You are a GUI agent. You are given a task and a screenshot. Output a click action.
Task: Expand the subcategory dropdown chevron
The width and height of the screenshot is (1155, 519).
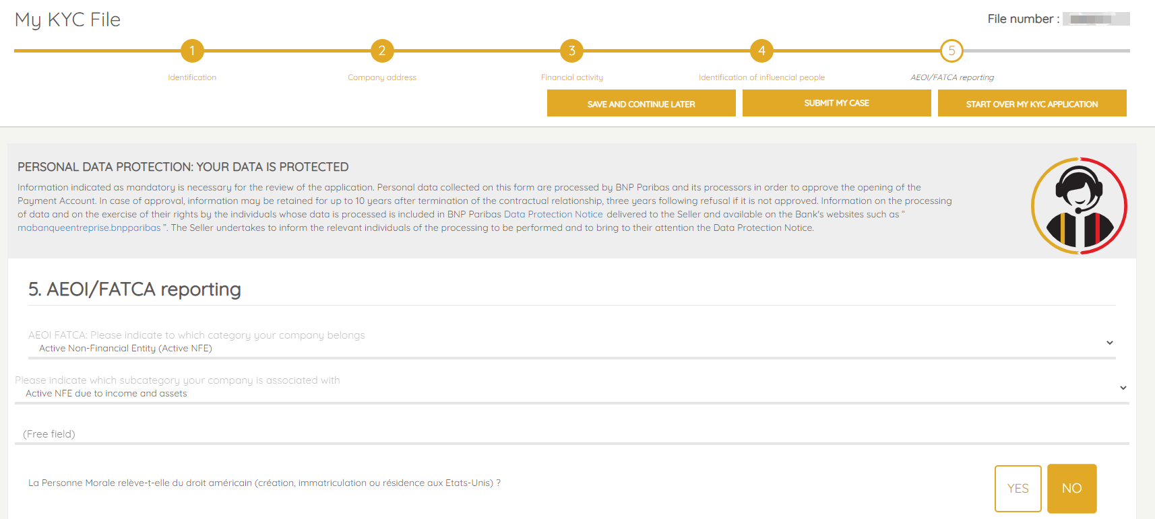point(1123,388)
